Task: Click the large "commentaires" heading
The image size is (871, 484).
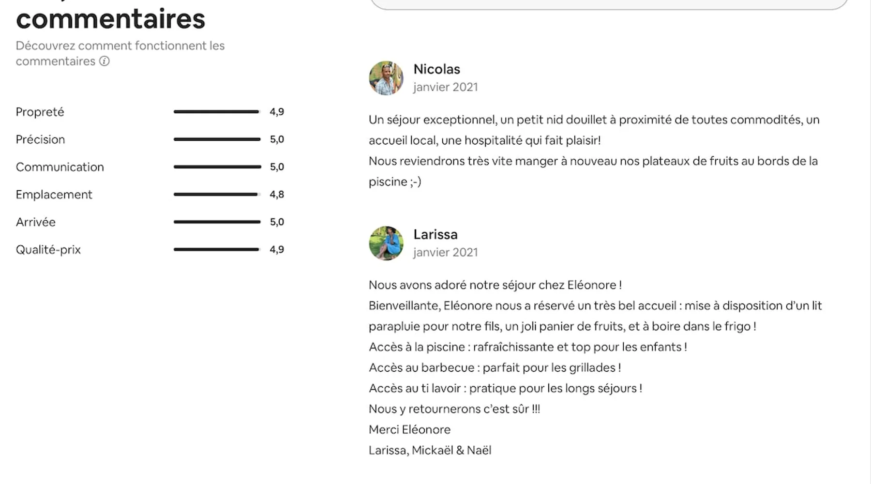Action: click(x=110, y=19)
